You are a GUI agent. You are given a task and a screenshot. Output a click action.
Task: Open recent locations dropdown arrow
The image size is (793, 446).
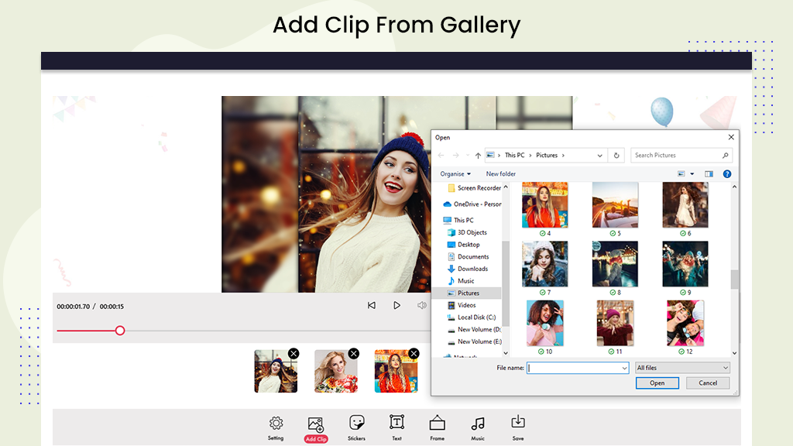point(468,155)
